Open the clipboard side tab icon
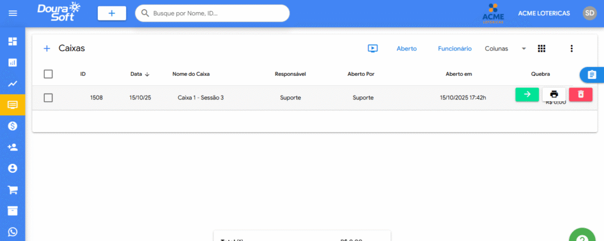Viewport: 604px width, 241px height. click(592, 75)
